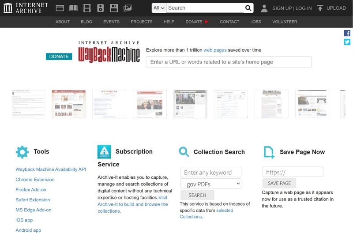Open the MS Edge Add-on link
This screenshot has height=237, width=353.
34,210
